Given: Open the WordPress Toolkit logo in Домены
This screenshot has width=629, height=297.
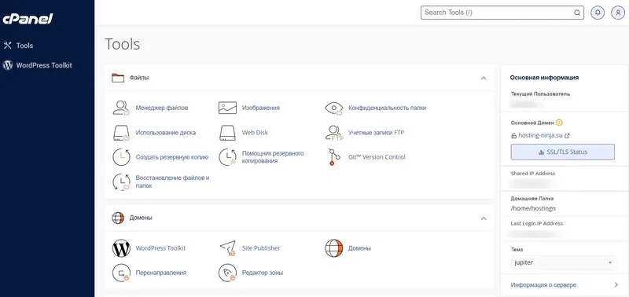Looking at the screenshot, I should [121, 248].
